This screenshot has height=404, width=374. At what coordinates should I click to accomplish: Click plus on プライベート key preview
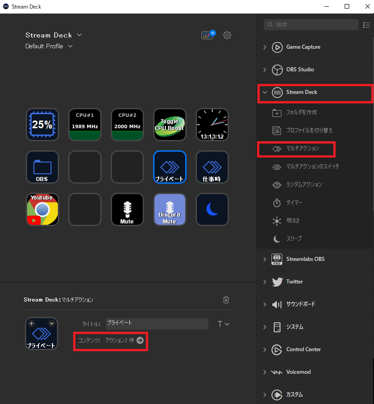32,323
